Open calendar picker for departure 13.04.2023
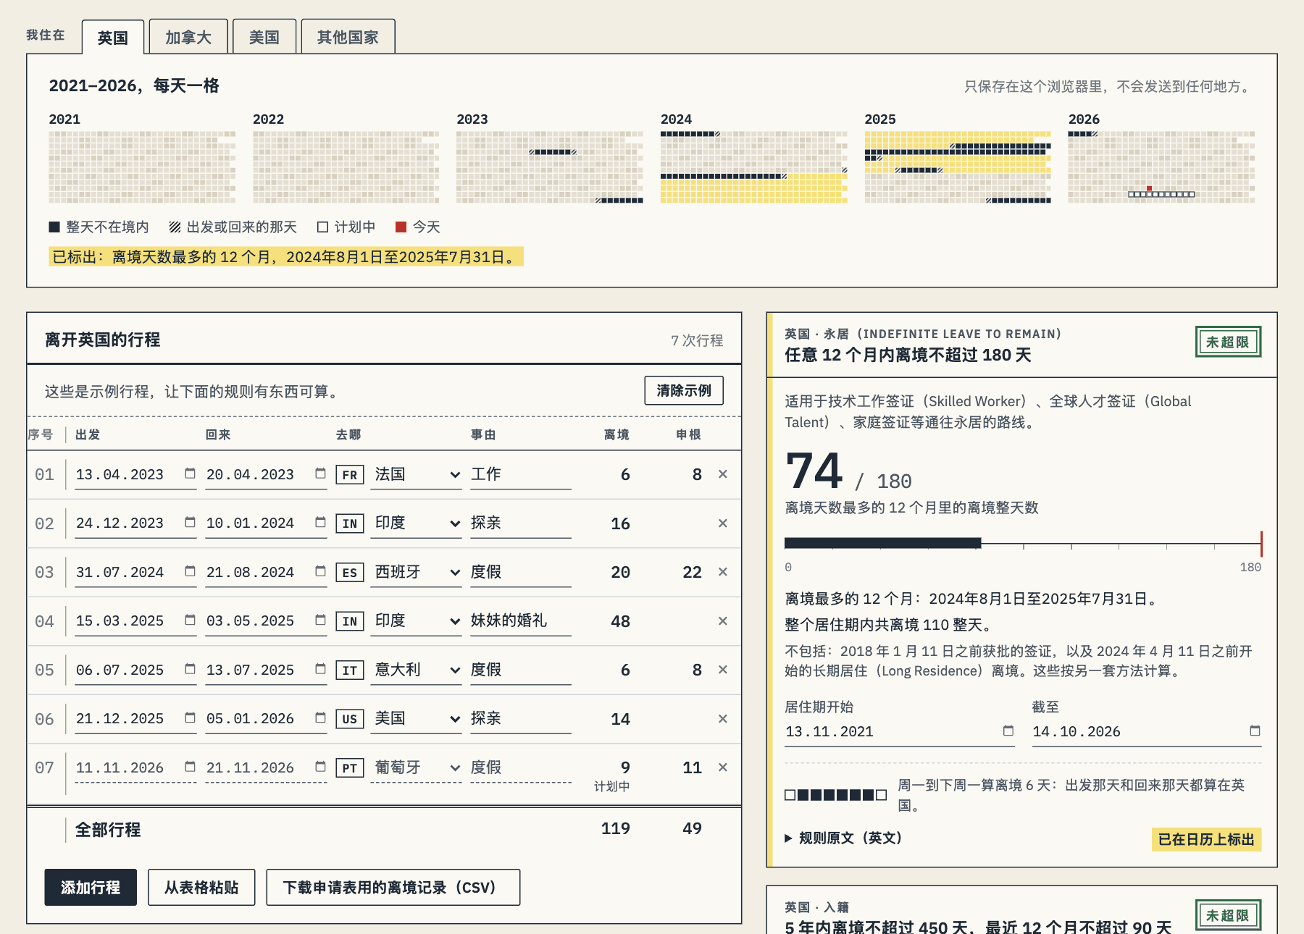 190,474
